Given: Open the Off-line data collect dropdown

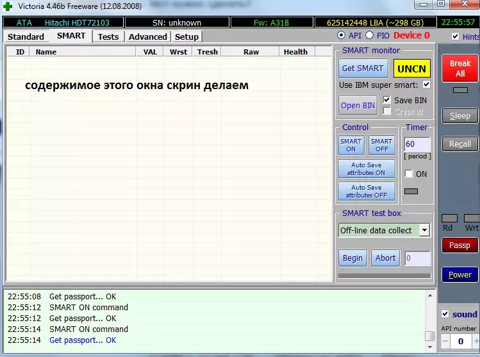Looking at the screenshot, I should (x=425, y=230).
